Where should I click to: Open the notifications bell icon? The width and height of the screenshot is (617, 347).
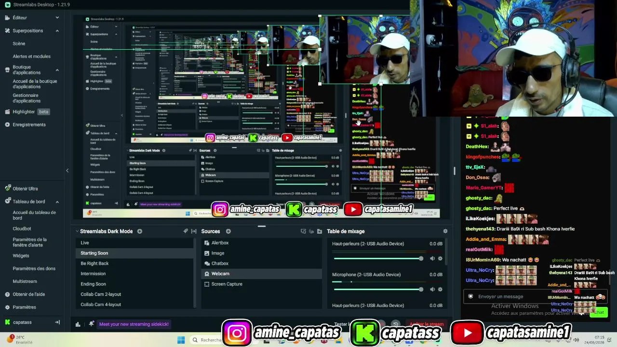coord(92,324)
